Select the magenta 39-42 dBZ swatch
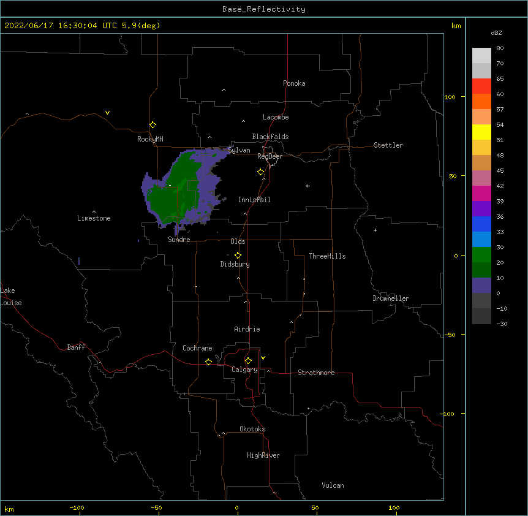Viewport: 528px width, 516px height. point(481,194)
